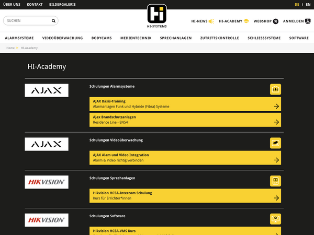This screenshot has width=314, height=235.
Task: Click 'Schulungen Alarmsysteme' heading
Action: [x=112, y=86]
